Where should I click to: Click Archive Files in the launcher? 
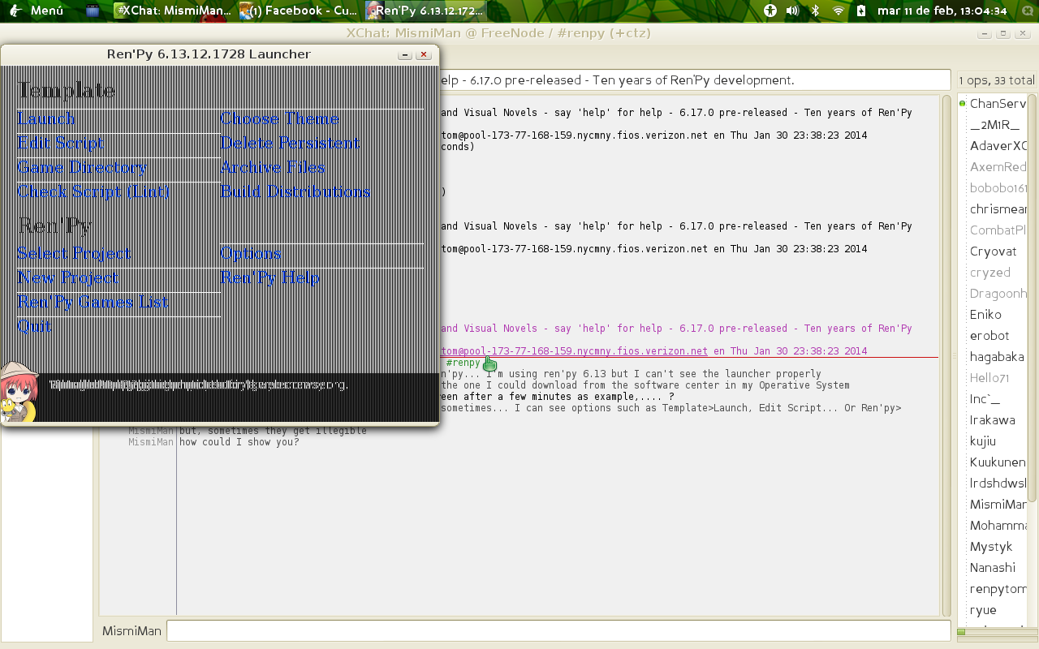click(273, 168)
